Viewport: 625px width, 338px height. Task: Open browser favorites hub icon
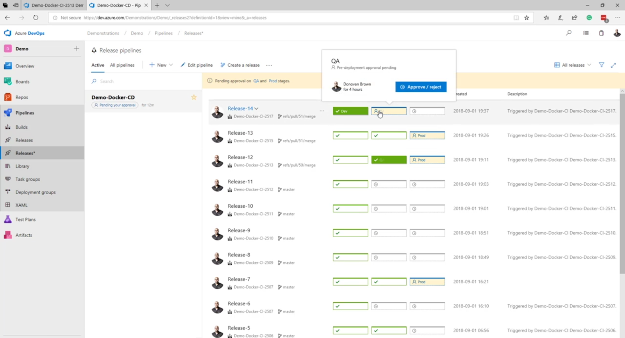pos(546,18)
